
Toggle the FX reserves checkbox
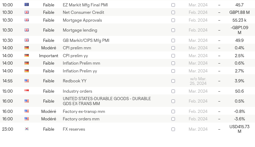tap(173, 129)
